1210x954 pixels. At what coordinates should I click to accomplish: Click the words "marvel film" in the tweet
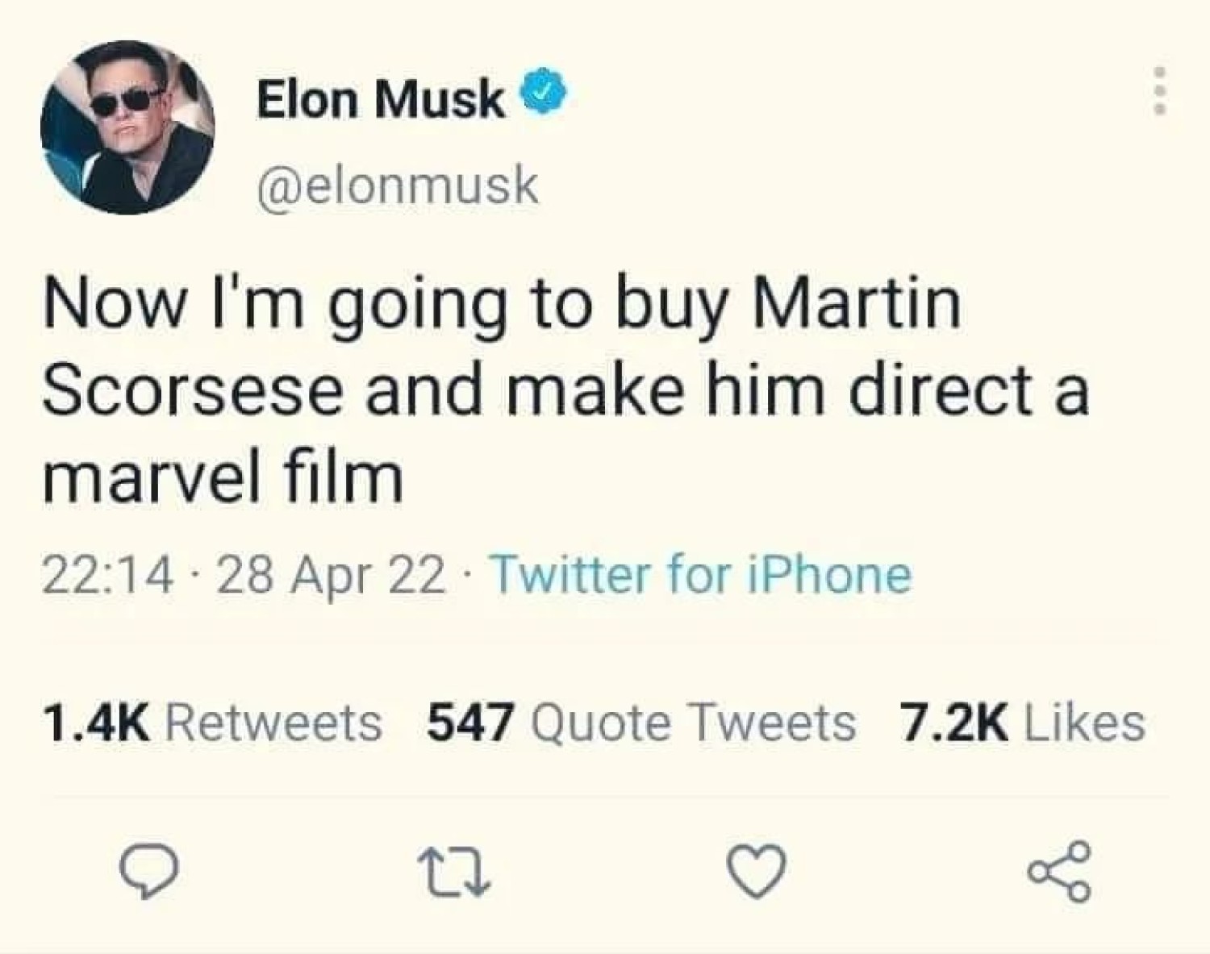coord(223,477)
